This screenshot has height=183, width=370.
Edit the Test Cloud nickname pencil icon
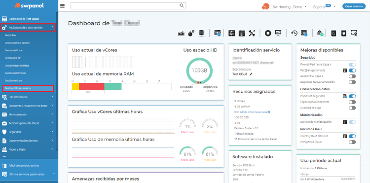click(251, 74)
